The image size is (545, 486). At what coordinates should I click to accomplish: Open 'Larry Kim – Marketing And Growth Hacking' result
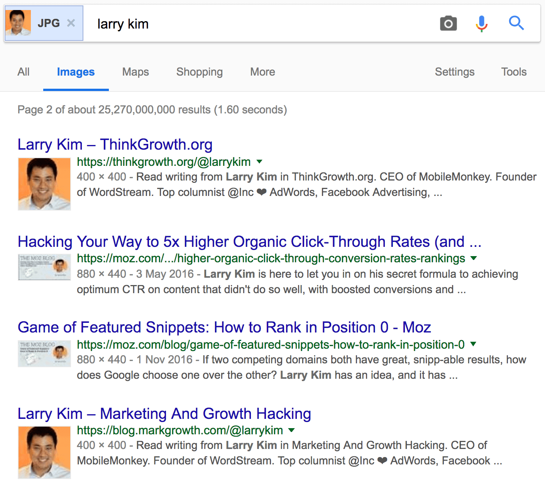pyautogui.click(x=164, y=414)
